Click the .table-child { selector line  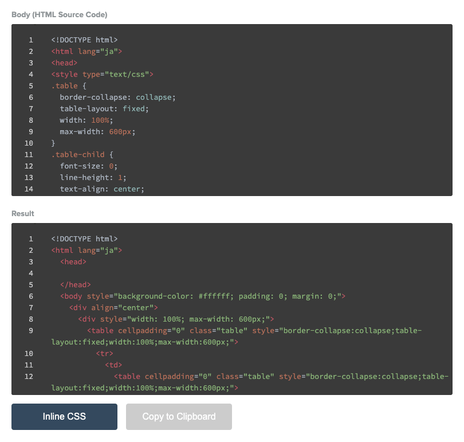click(x=82, y=155)
